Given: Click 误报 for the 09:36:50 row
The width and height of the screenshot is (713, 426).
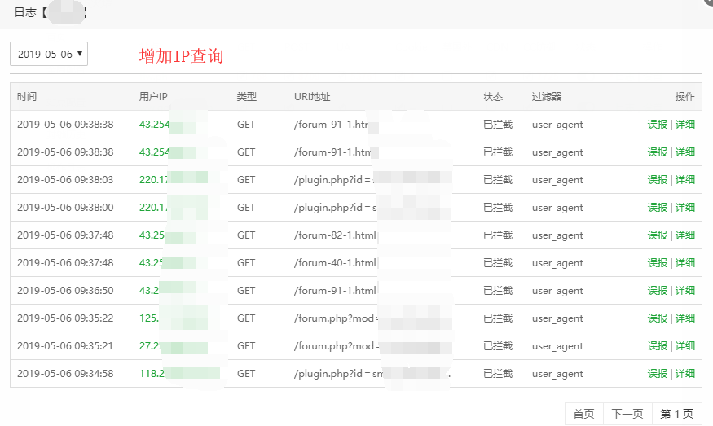Looking at the screenshot, I should pos(657,291).
